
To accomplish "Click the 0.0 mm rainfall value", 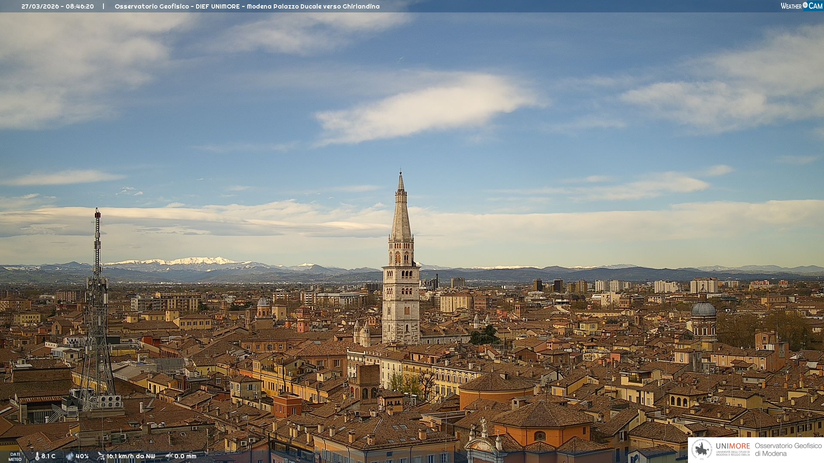I will [185, 457].
